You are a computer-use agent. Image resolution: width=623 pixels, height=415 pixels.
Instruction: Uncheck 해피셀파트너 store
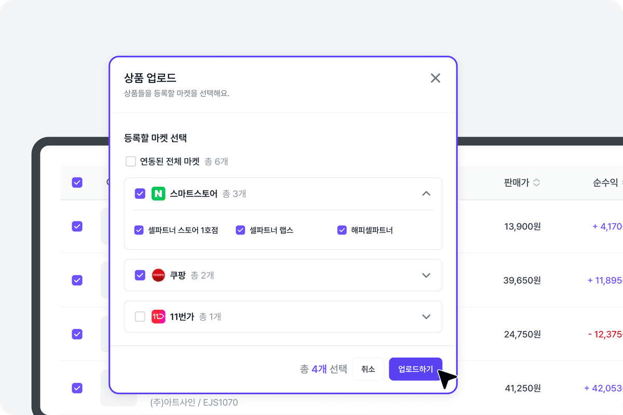tap(342, 230)
